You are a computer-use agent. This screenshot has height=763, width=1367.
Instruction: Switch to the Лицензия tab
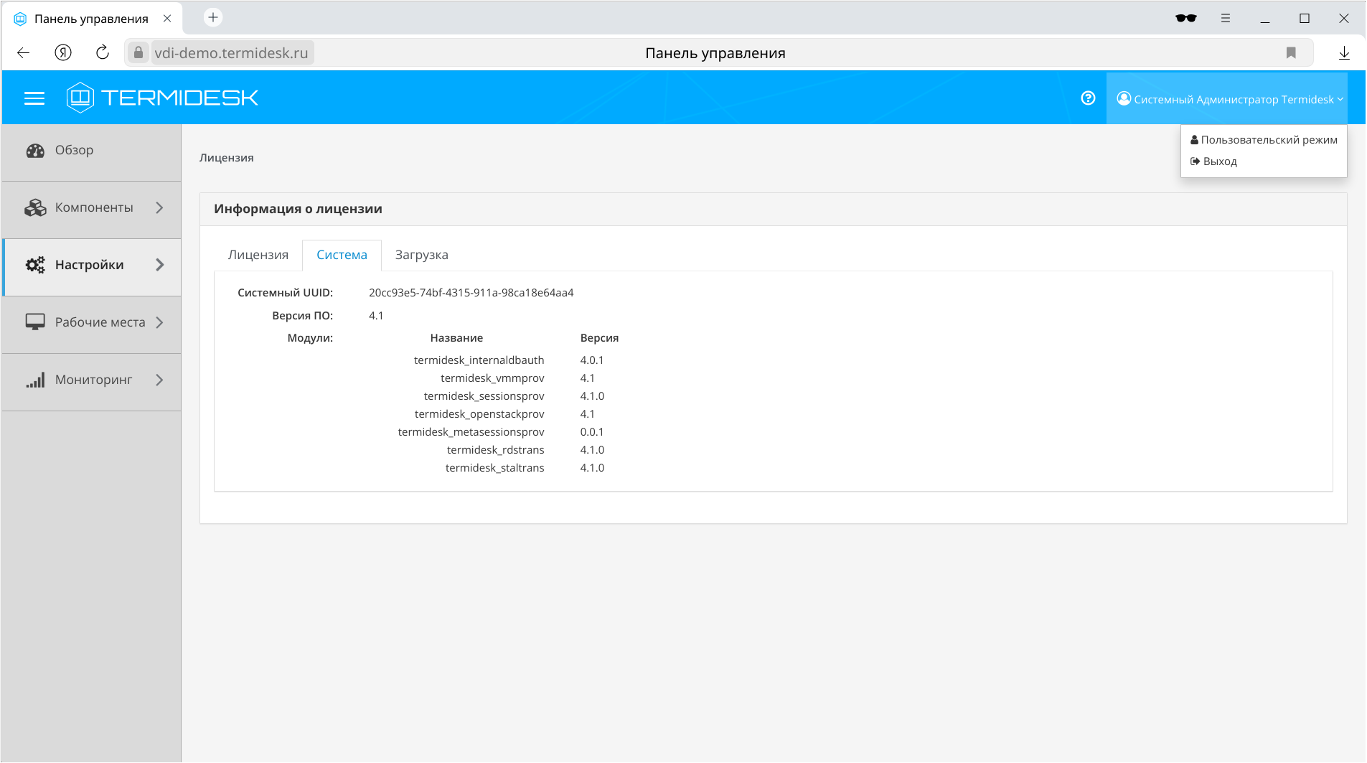click(258, 255)
